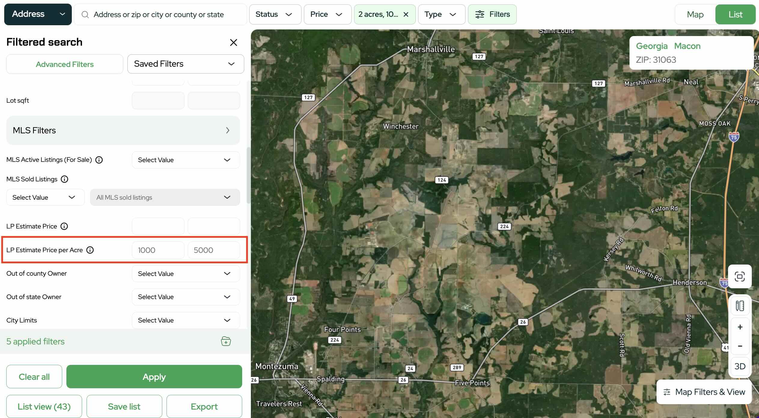
Task: Click info icon next to LP Estimate Price per Acre
Action: 90,250
